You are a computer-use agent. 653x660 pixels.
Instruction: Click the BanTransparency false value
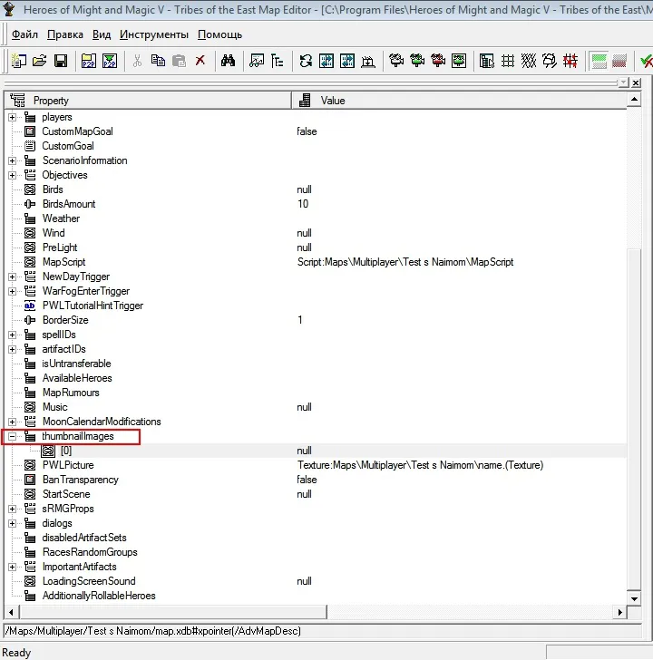pyautogui.click(x=307, y=480)
